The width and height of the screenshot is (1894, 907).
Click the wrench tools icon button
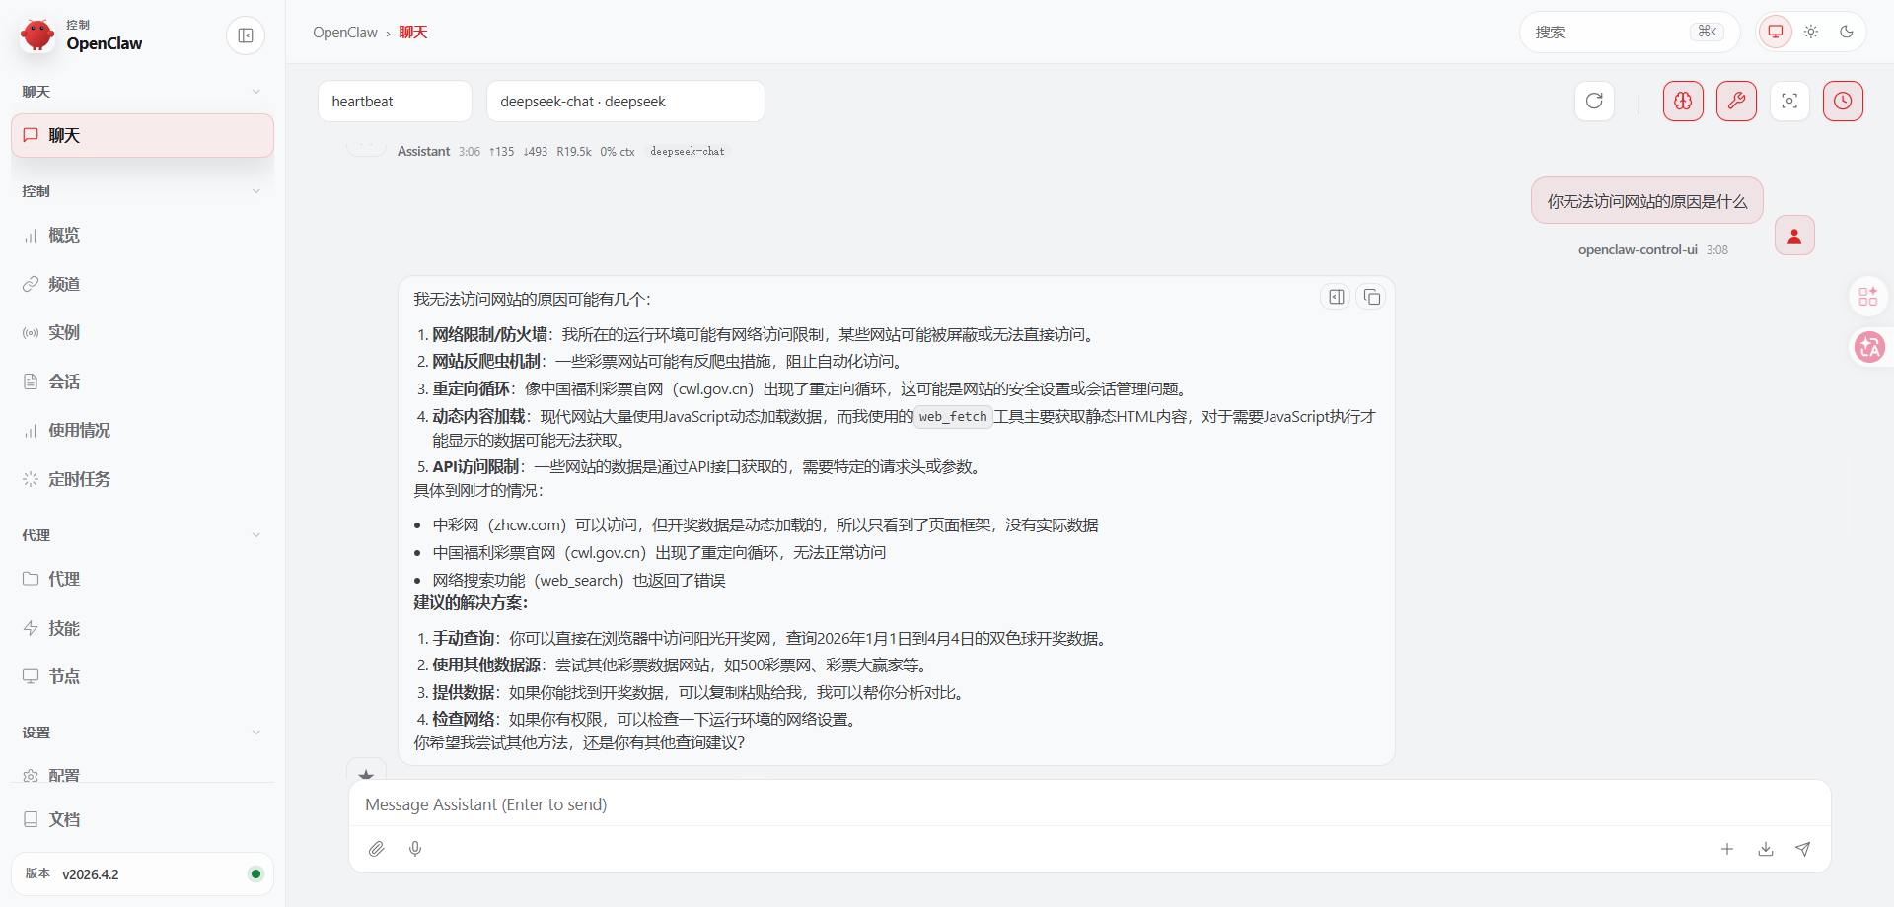1736,102
